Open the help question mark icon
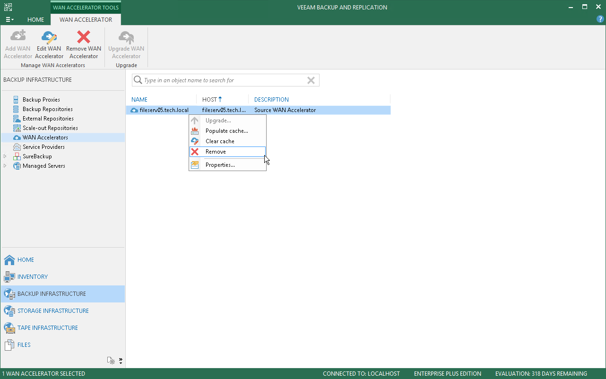 click(x=600, y=19)
